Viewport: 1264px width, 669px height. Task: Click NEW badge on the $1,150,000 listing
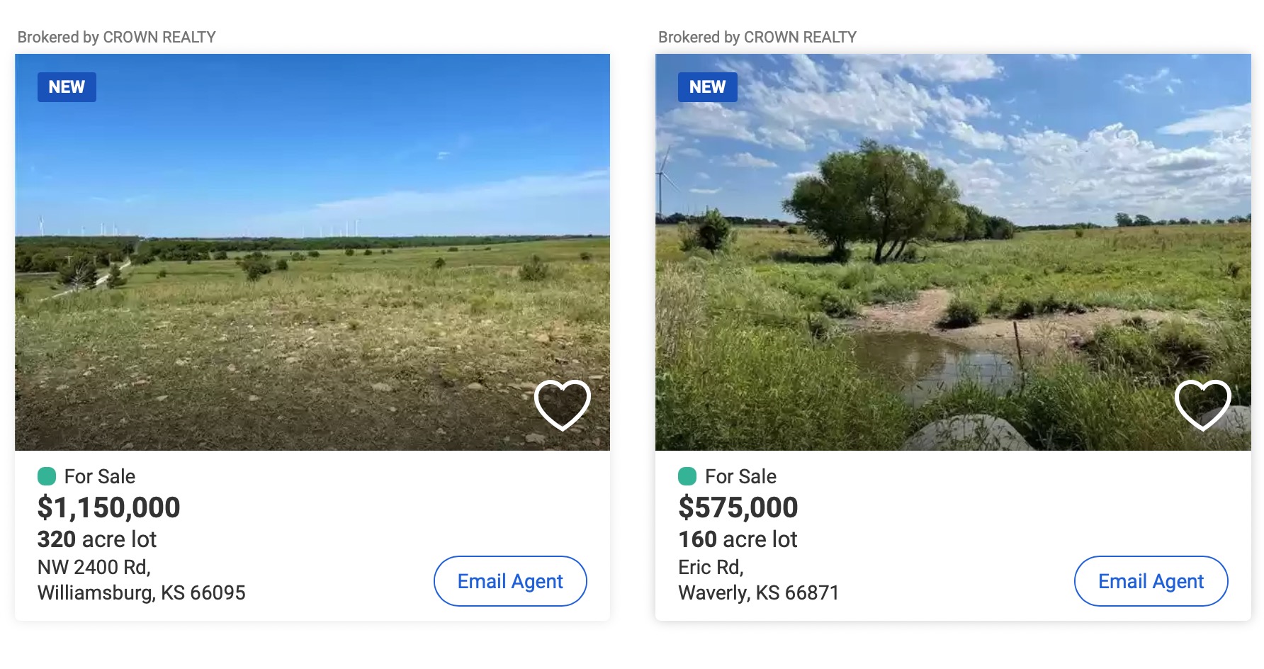(x=67, y=87)
